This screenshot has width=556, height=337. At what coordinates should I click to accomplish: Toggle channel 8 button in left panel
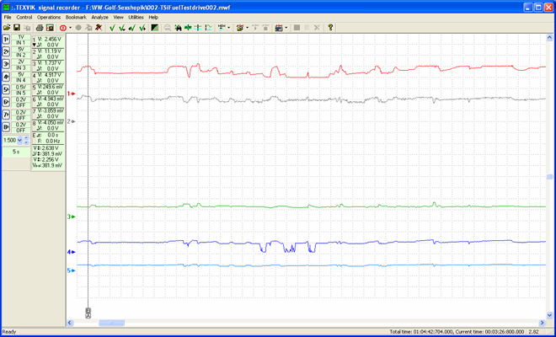pos(7,126)
